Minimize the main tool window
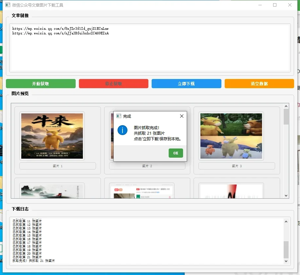This screenshot has height=275, width=300. (260, 5)
